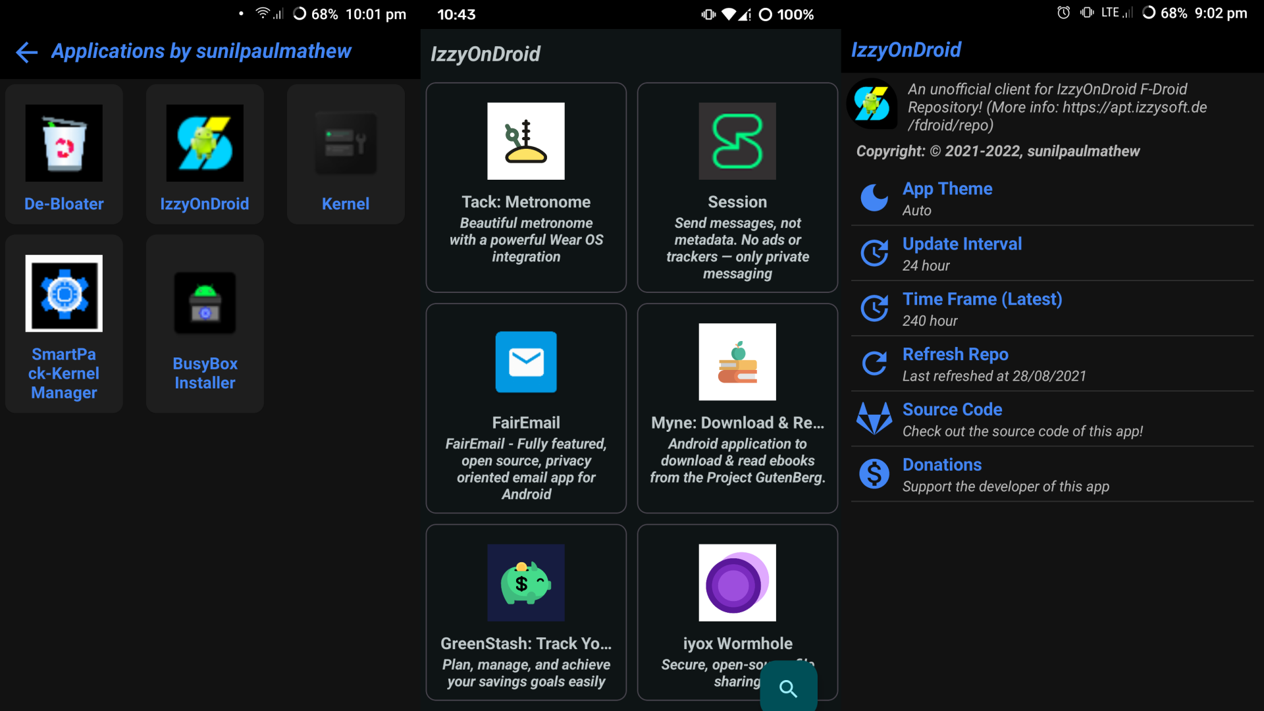
Task: Open the Kernel app icon
Action: 346,143
